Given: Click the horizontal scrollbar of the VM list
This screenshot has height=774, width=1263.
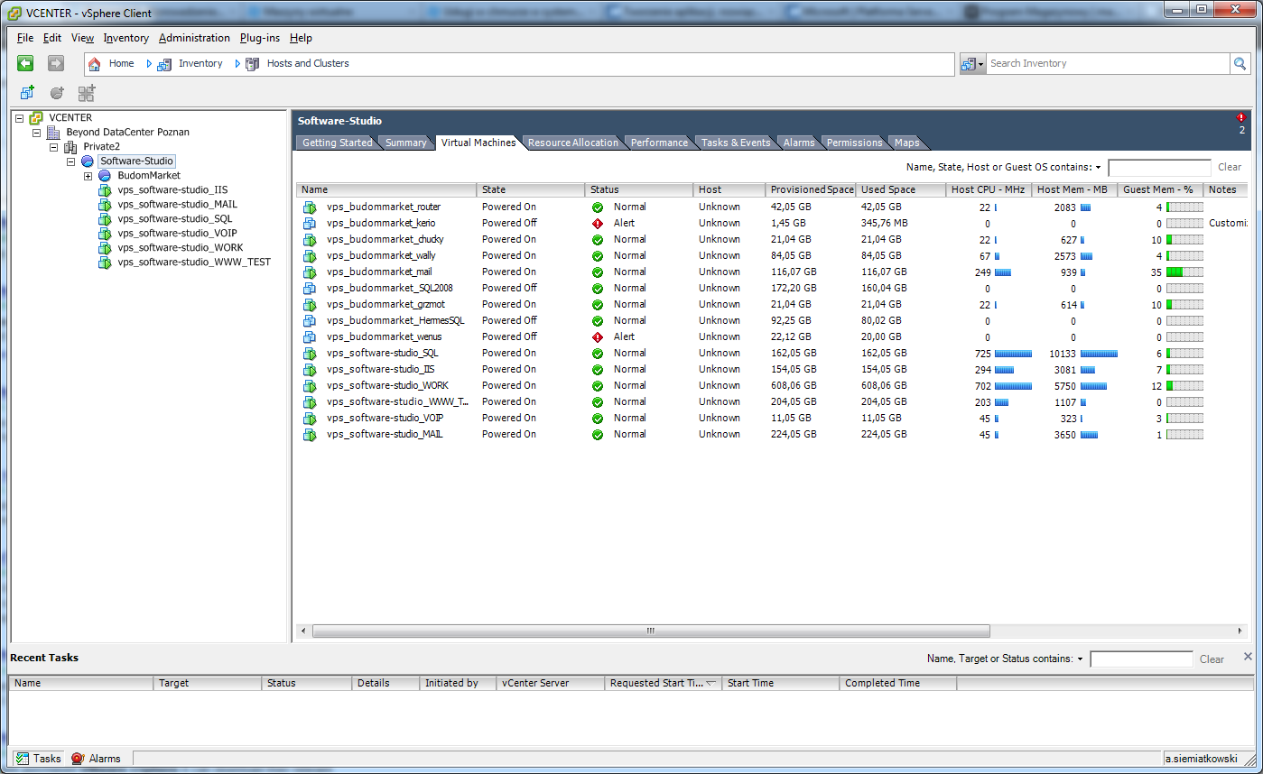Looking at the screenshot, I should [x=650, y=631].
